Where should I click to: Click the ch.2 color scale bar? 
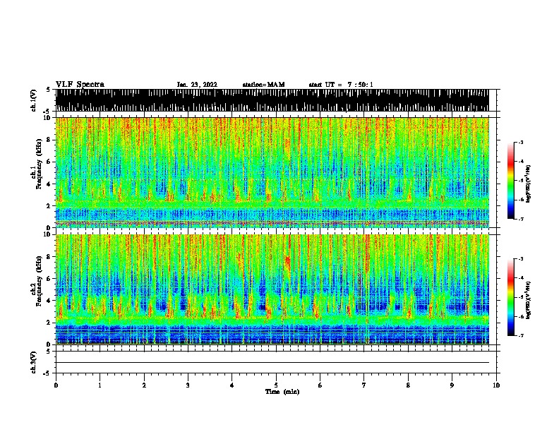511,297
